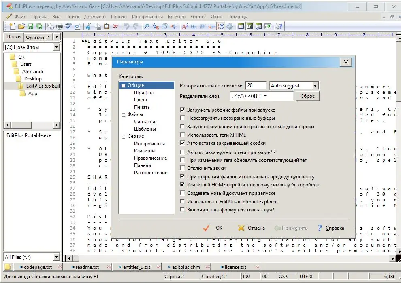The image size is (401, 283).
Task: Select 'Клавиши' category in tree
Action: click(144, 151)
